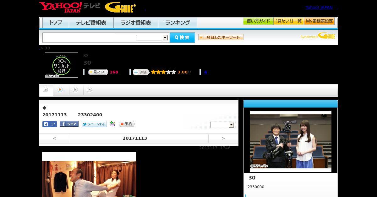This screenshot has width=377, height=197.
Task: Expand the dropdown beside 予約 row
Action: 222,125
